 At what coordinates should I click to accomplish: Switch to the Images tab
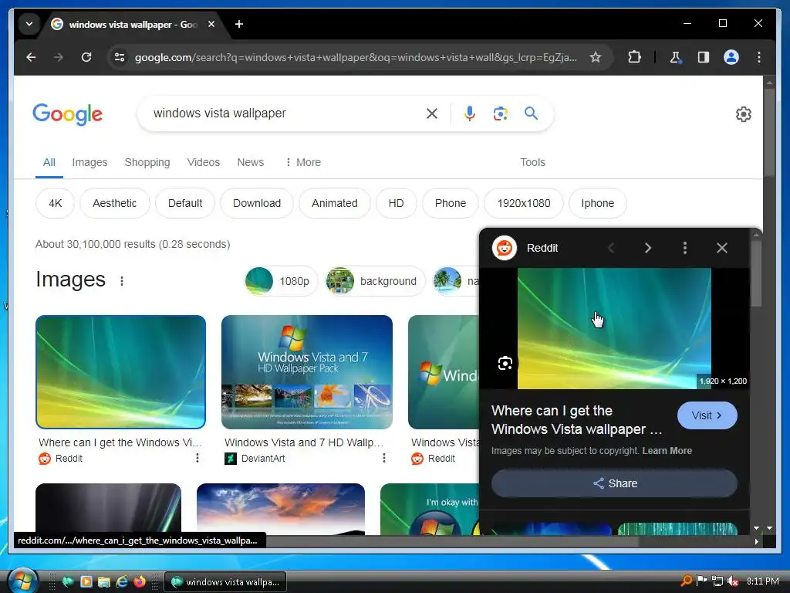coord(89,162)
